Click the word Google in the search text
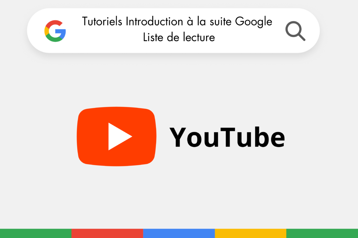Viewport: 358px width, 238px height. coord(254,22)
